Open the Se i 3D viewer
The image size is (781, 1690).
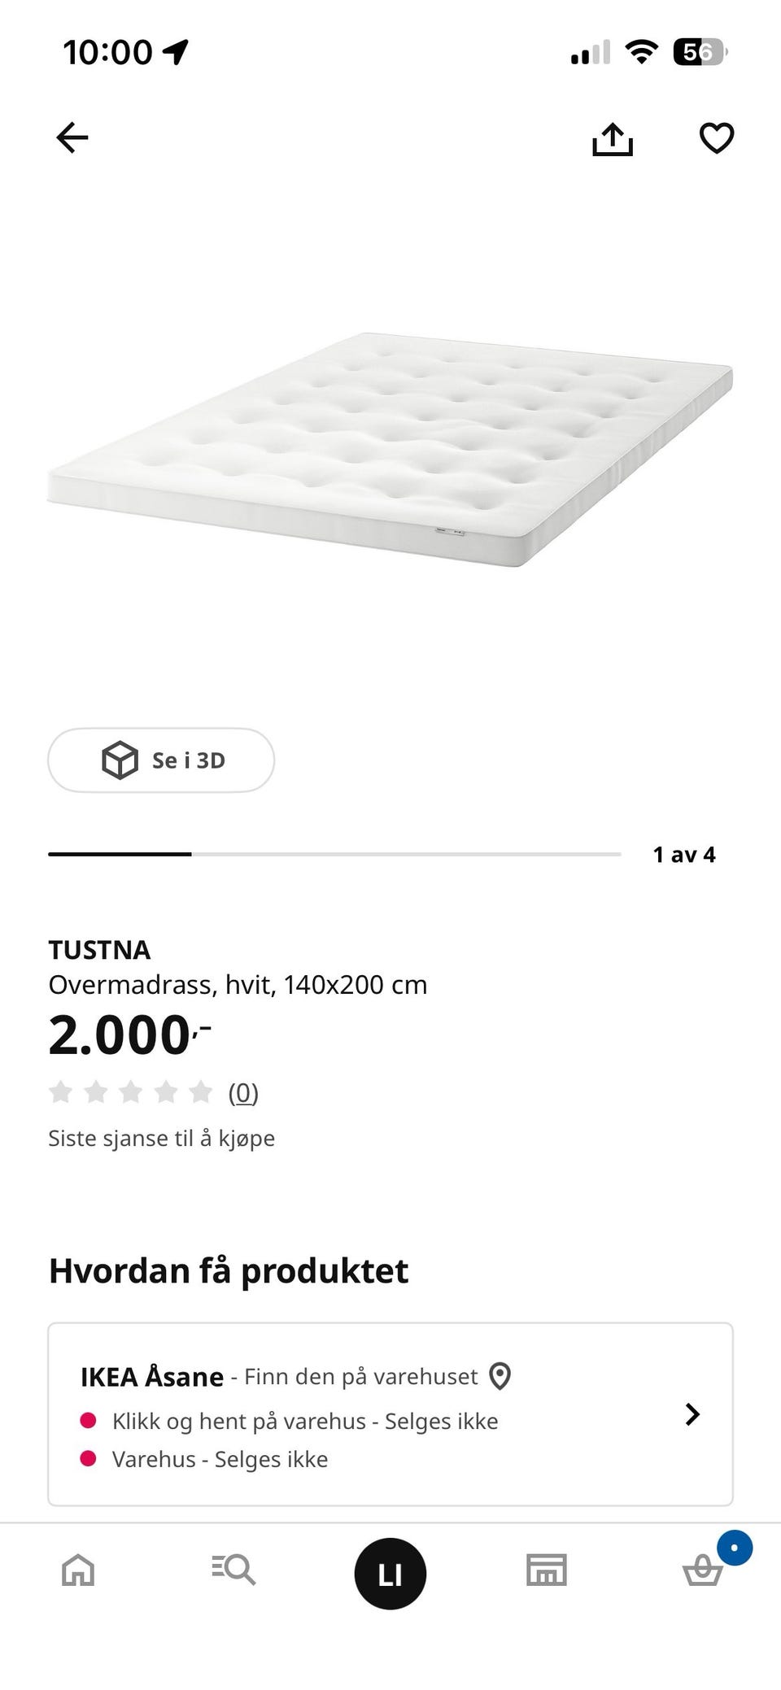click(161, 760)
